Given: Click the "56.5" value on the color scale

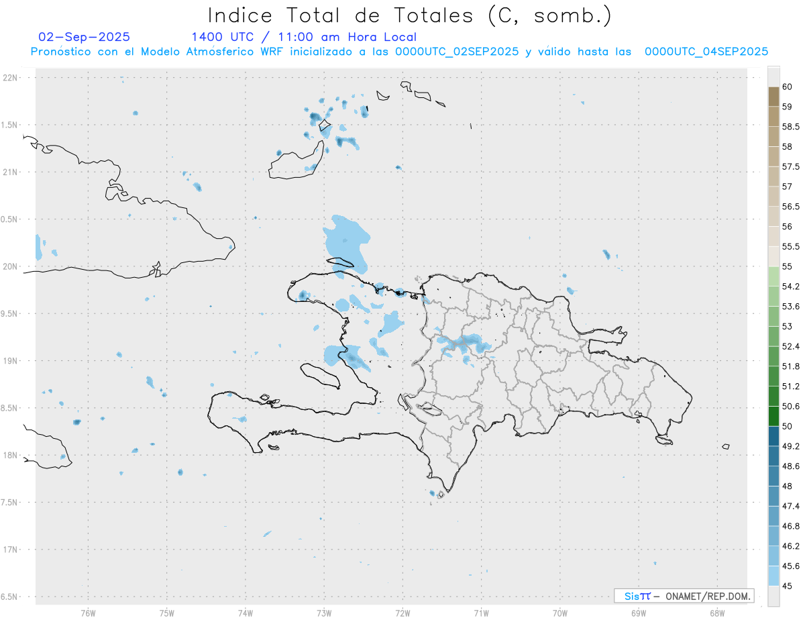Looking at the screenshot, I should [790, 207].
